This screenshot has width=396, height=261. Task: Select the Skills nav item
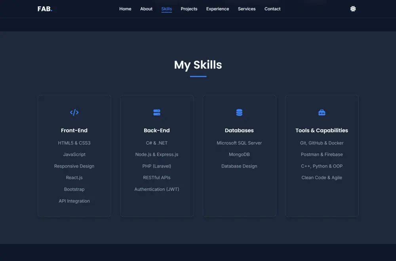pyautogui.click(x=166, y=9)
